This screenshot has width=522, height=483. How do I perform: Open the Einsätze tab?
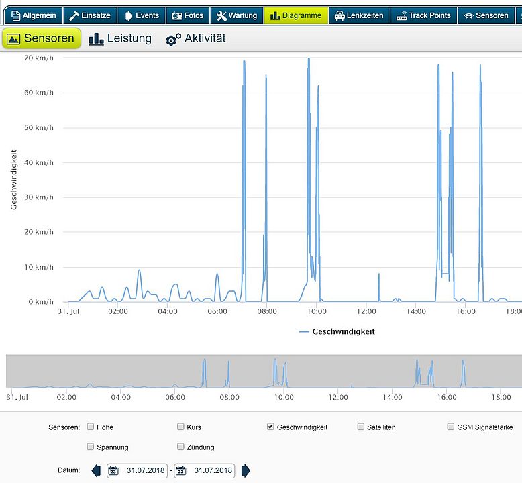point(89,15)
